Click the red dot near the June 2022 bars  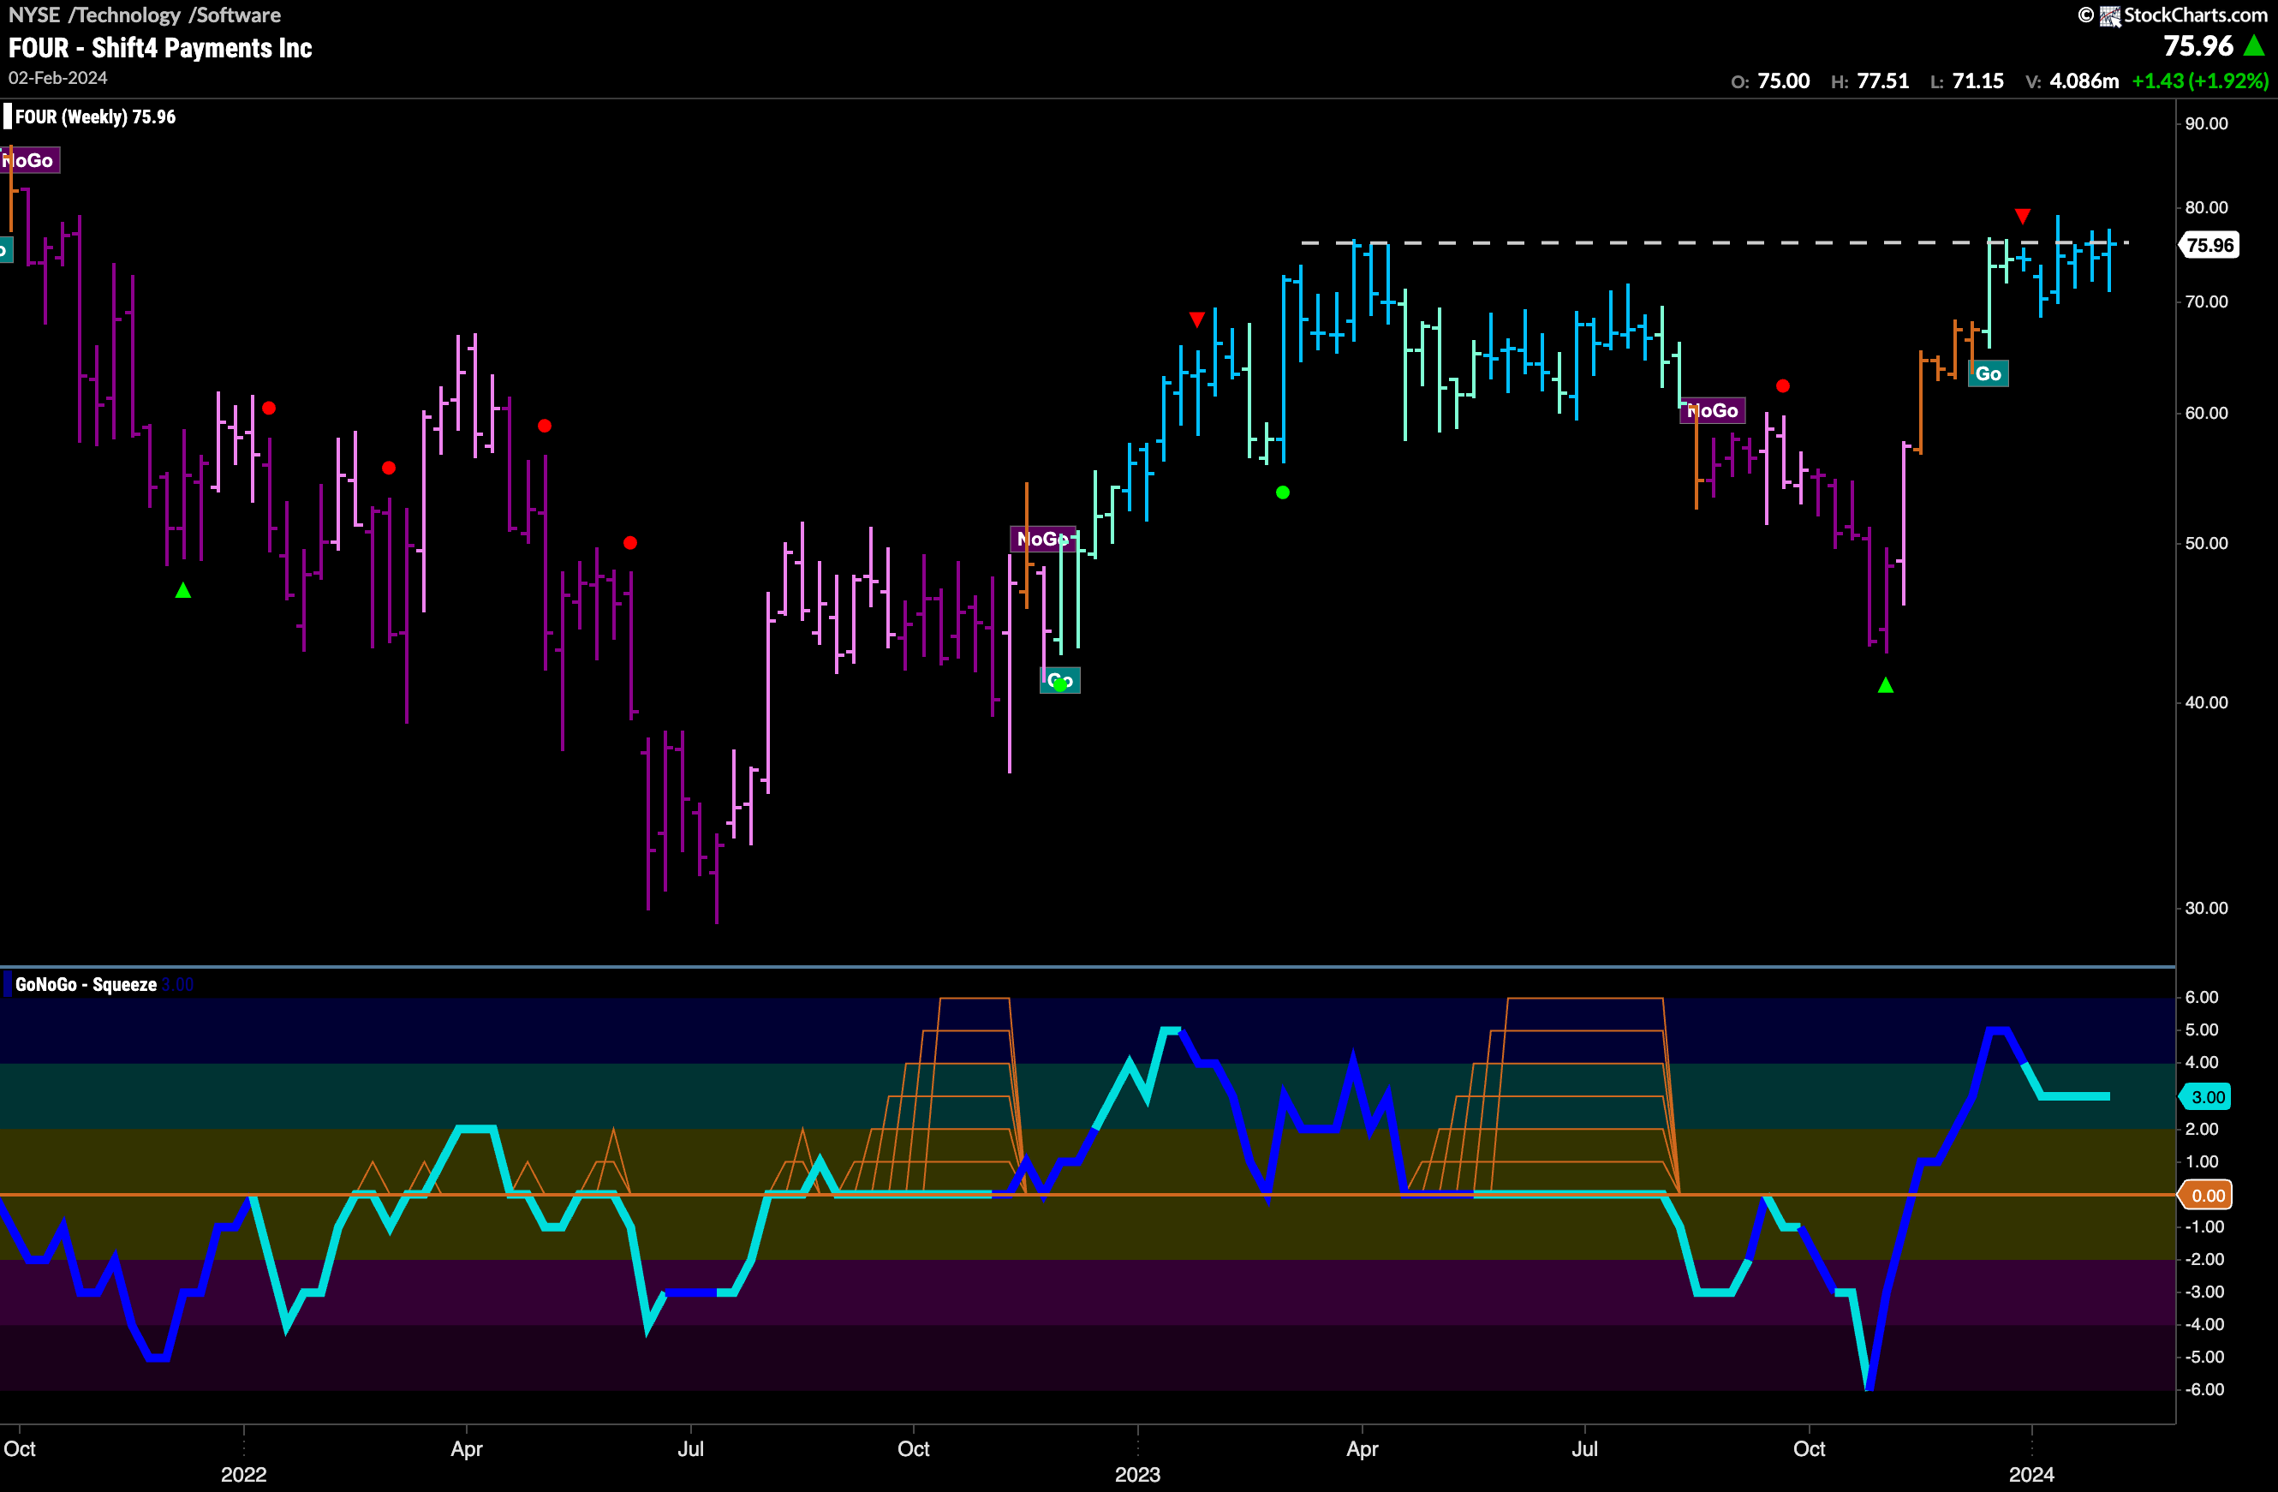tap(629, 543)
